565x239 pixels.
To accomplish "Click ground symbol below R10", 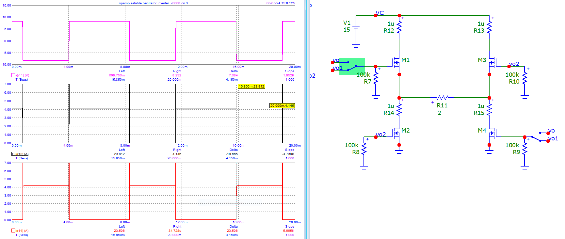I will pos(525,97).
